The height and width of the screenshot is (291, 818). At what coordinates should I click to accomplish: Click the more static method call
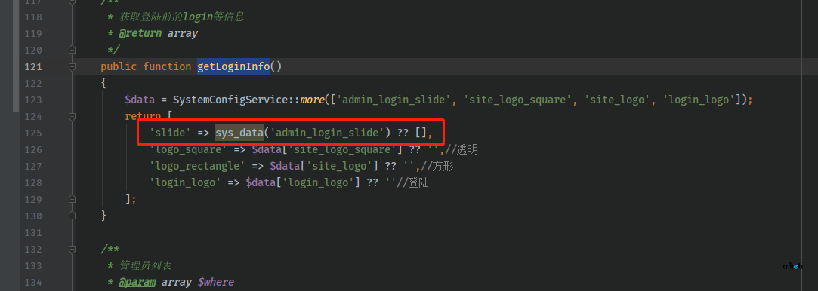click(312, 100)
